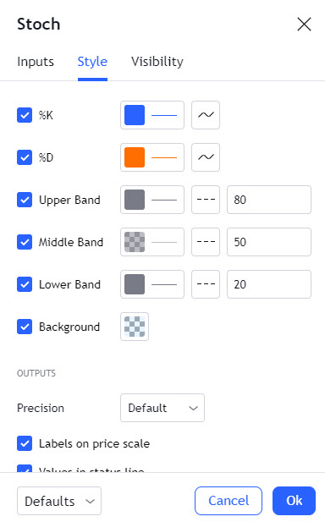Switch to the Inputs tab
The width and height of the screenshot is (325, 522).
pyautogui.click(x=36, y=62)
